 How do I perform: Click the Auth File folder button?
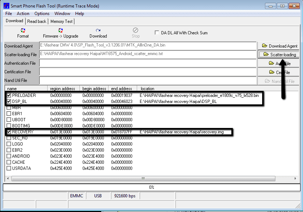(279, 64)
